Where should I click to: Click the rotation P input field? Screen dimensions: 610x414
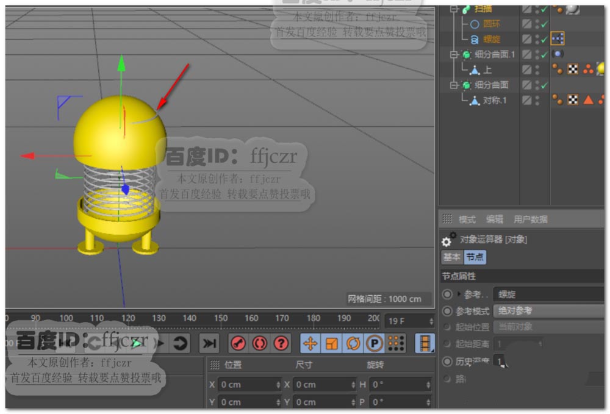click(x=400, y=402)
